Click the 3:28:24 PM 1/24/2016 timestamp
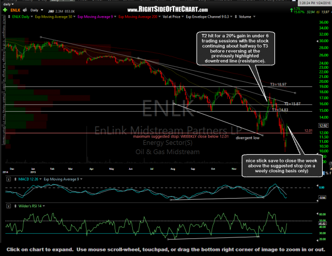The width and height of the screenshot is (332, 256). pos(315,3)
